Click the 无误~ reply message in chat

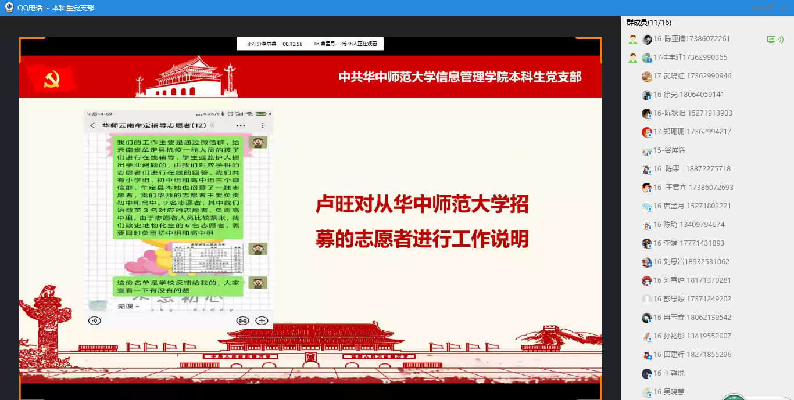[x=128, y=306]
